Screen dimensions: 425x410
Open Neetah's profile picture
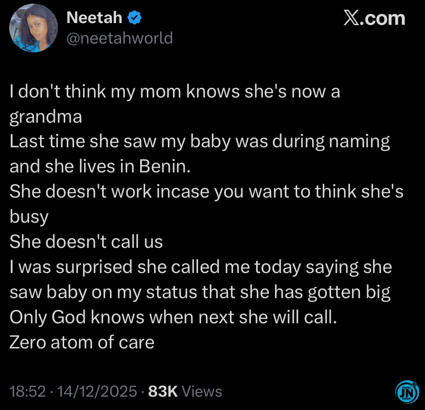tap(33, 29)
